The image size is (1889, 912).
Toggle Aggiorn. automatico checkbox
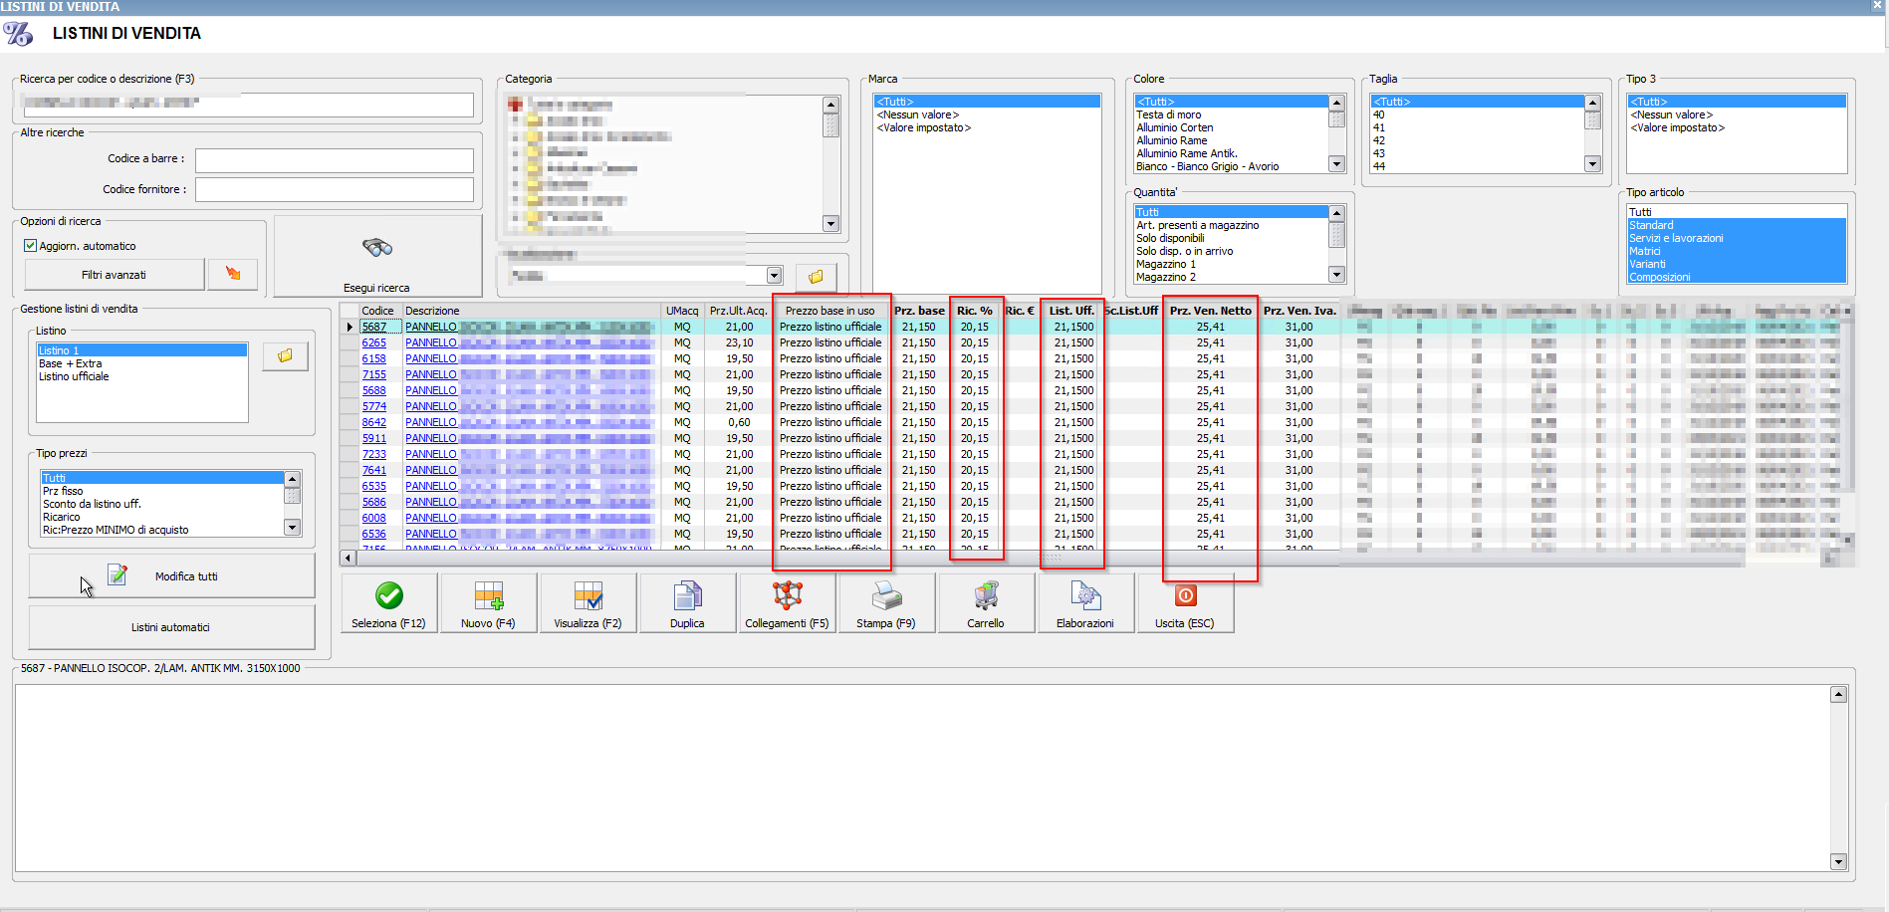coord(30,246)
